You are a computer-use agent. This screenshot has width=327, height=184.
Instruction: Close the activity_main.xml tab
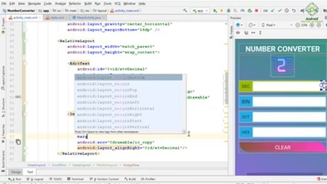[x=40, y=18]
